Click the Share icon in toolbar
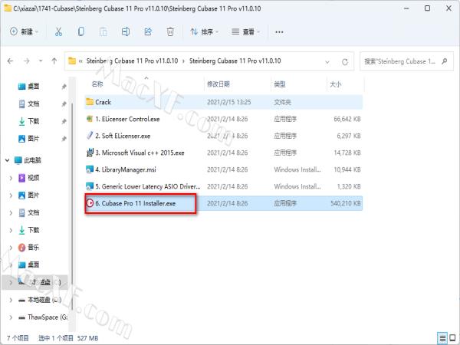460x345 pixels. click(x=148, y=31)
